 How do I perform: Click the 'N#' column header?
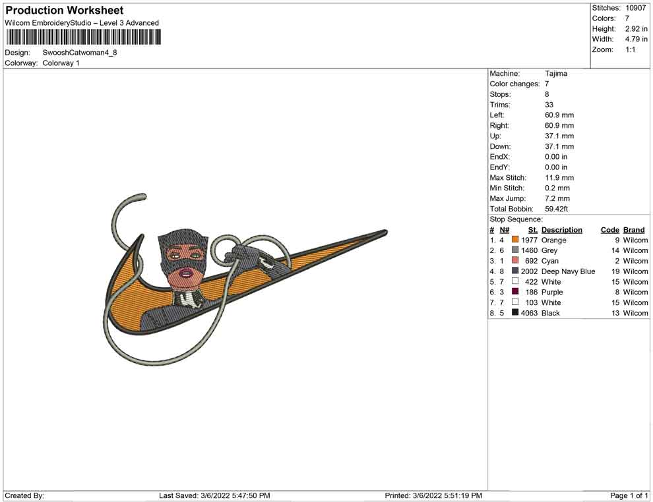click(x=505, y=230)
